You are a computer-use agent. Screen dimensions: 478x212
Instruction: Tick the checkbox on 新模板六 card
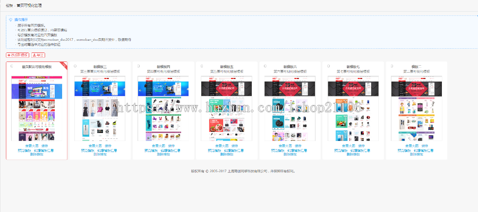pos(265,66)
